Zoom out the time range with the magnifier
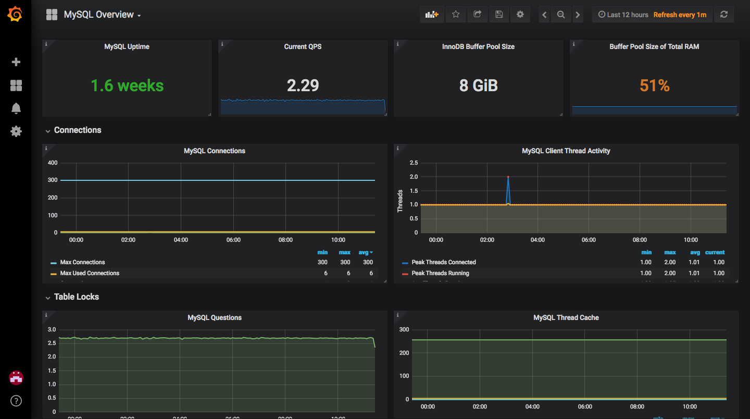The width and height of the screenshot is (750, 419). point(561,14)
